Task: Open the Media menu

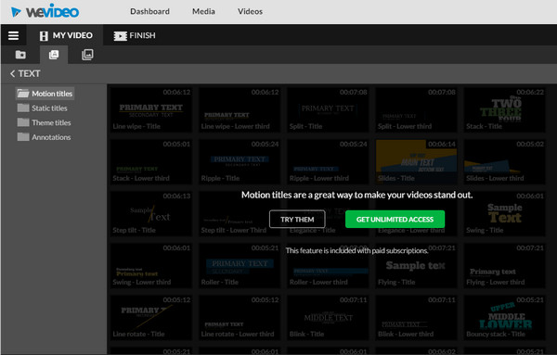Action: pyautogui.click(x=203, y=11)
